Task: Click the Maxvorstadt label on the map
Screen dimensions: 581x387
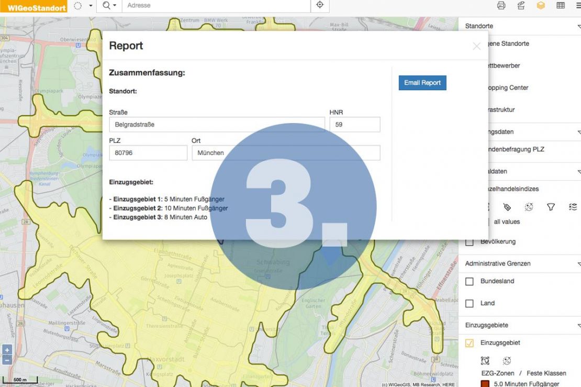Action: tap(165, 359)
